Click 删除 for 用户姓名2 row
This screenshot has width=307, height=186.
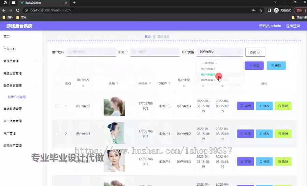283,106
